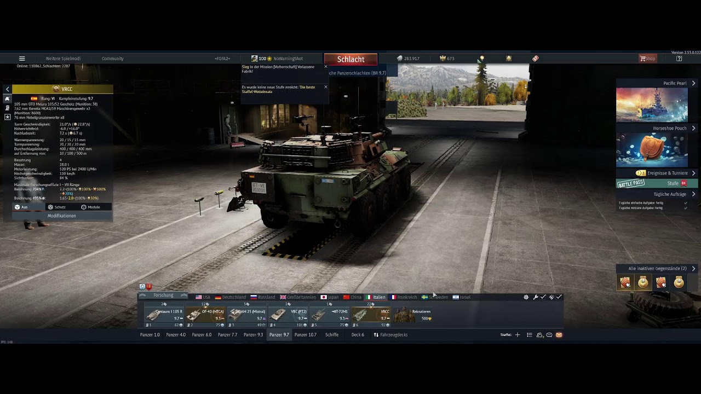Select the vehicle stats tank icon tab
The width and height of the screenshot is (701, 394).
coord(7,99)
